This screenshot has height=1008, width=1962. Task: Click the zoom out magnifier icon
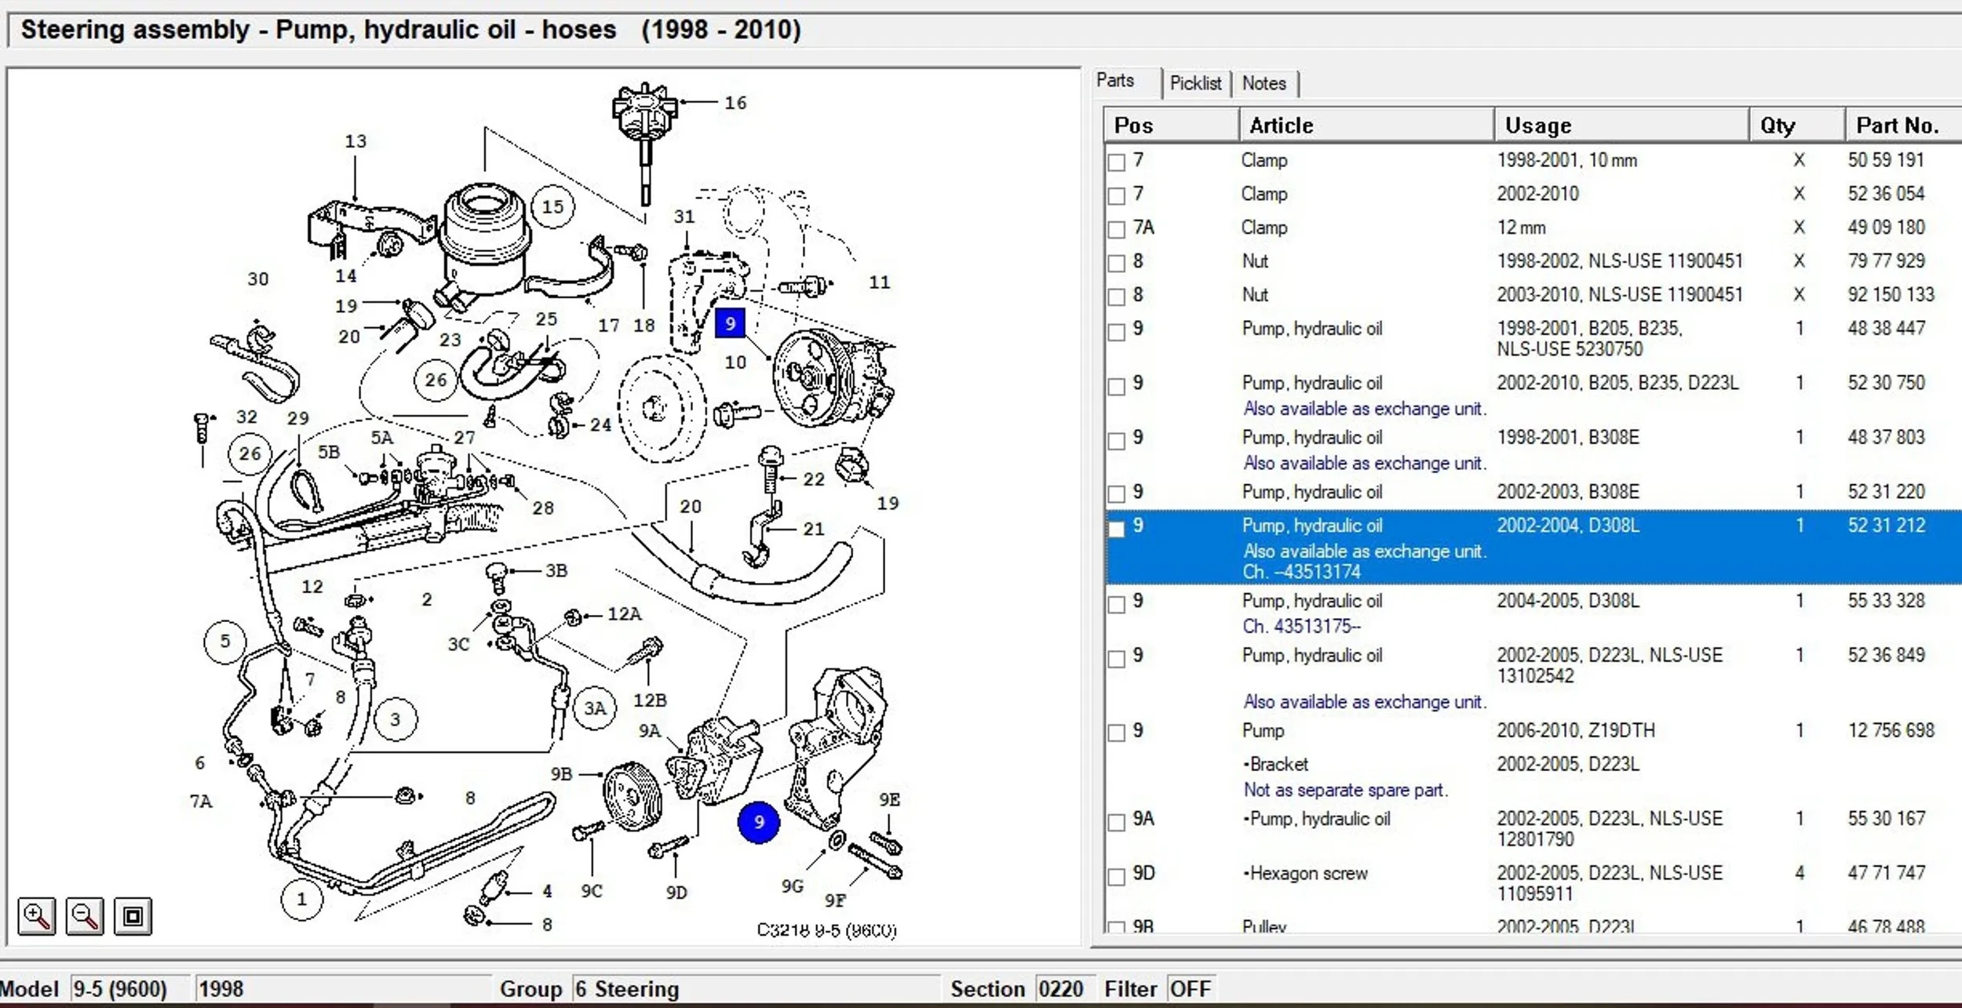(85, 915)
